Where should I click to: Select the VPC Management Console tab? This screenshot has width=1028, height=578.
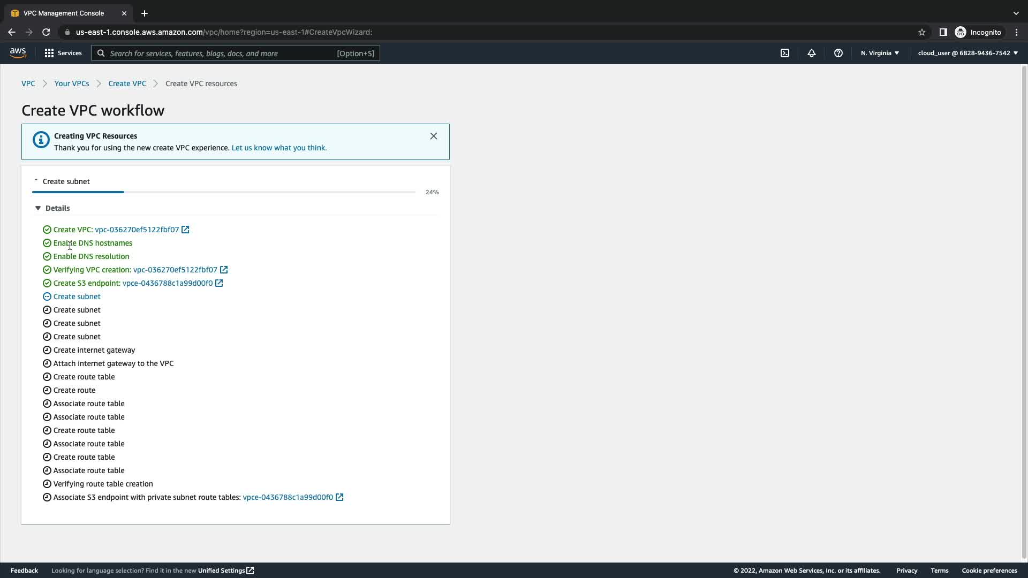pyautogui.click(x=64, y=13)
